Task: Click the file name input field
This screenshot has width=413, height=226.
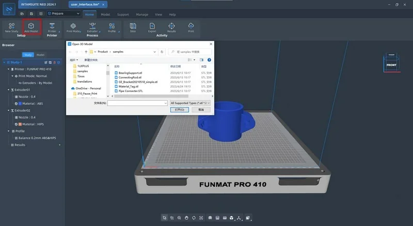Action: 137,103
